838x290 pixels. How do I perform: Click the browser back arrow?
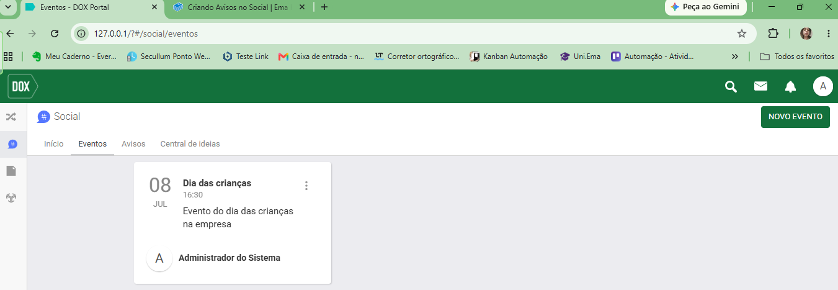[10, 34]
